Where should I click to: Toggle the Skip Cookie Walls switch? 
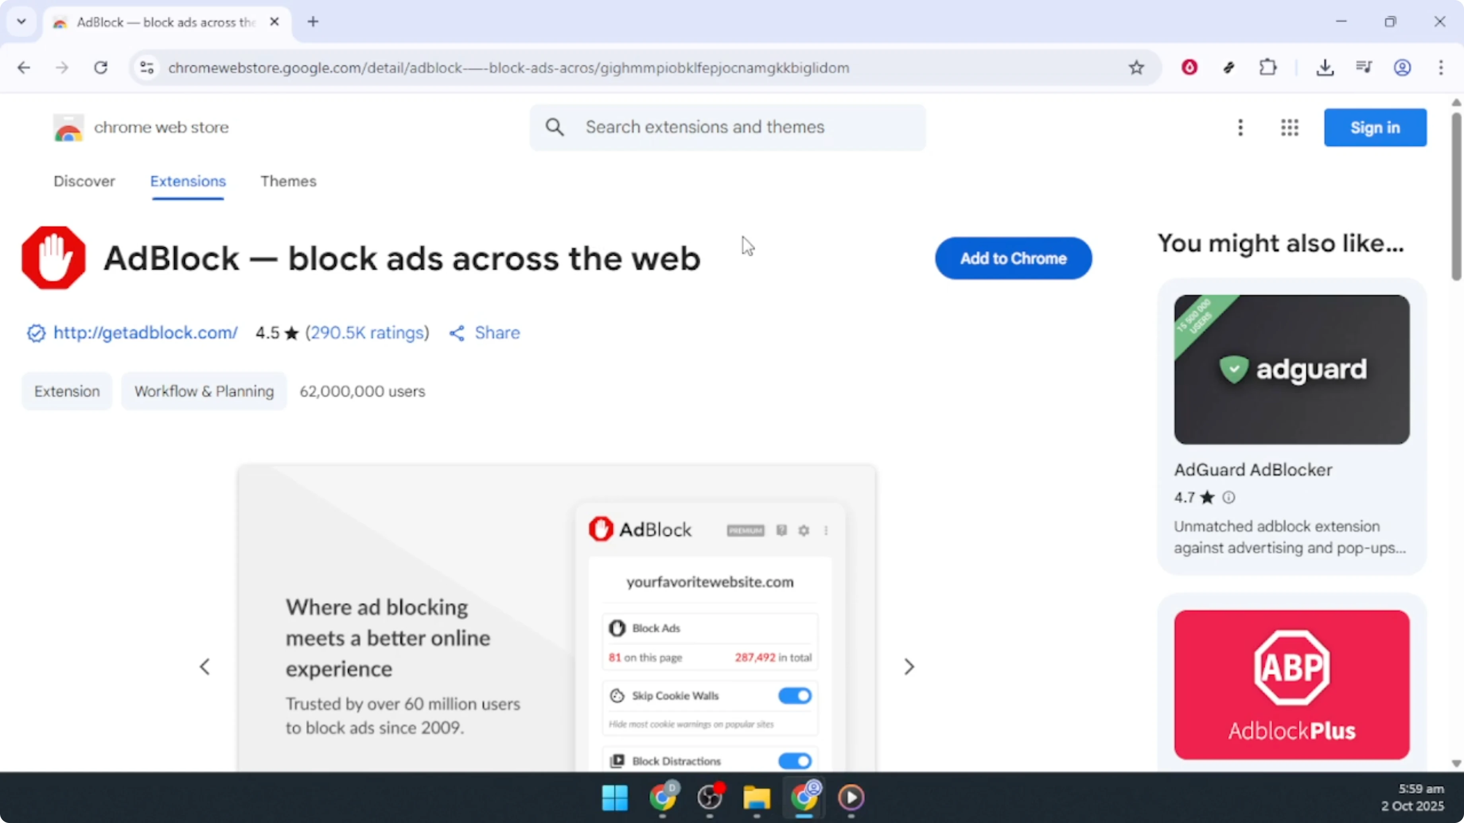[x=794, y=696]
